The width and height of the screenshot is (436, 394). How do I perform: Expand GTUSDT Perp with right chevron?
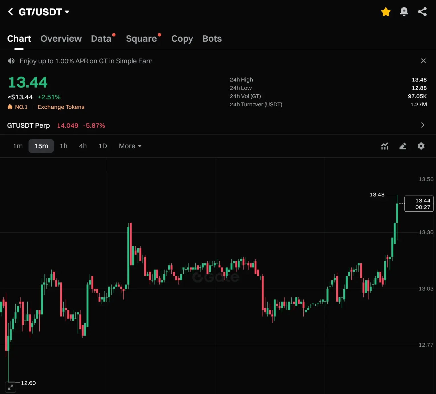pos(423,125)
